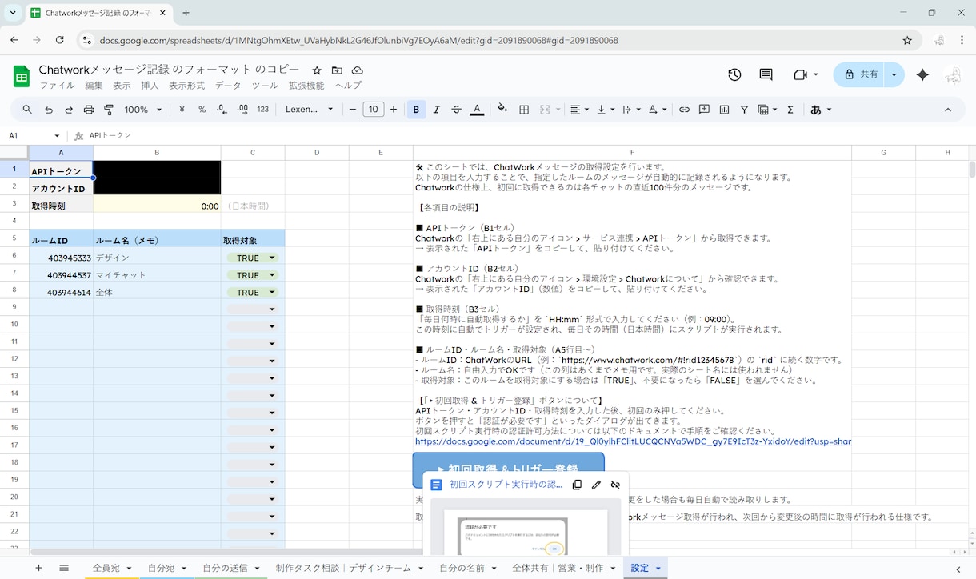976x579 pixels.
Task: Click the 共有 share button
Action: (859, 74)
